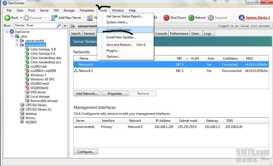Click the System Alerts icon
The width and height of the screenshot is (273, 166).
click(x=242, y=18)
